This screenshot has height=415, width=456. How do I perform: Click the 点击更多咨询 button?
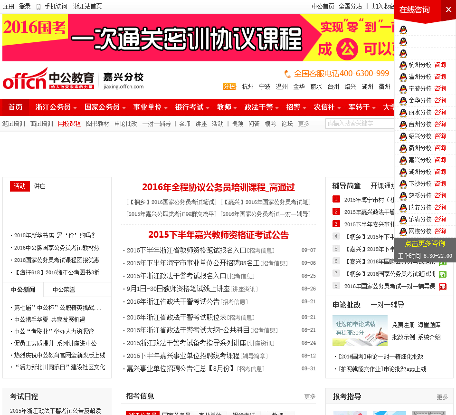(425, 243)
